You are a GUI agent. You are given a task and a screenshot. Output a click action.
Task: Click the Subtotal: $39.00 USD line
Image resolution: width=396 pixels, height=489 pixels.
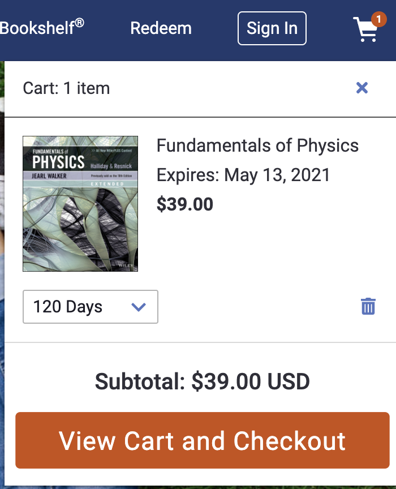point(202,381)
